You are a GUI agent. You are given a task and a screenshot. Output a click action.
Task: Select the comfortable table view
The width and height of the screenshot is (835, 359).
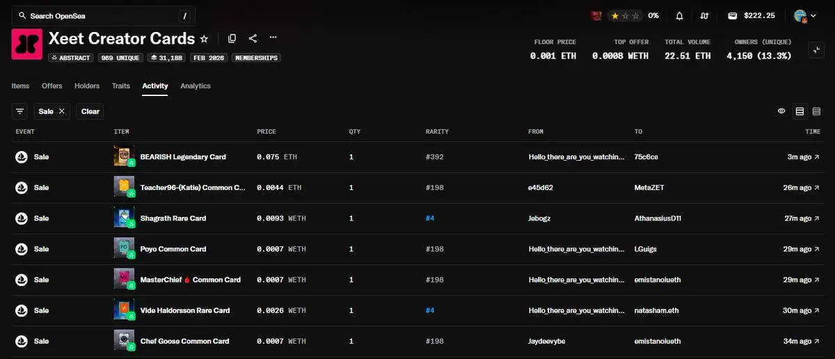point(800,111)
